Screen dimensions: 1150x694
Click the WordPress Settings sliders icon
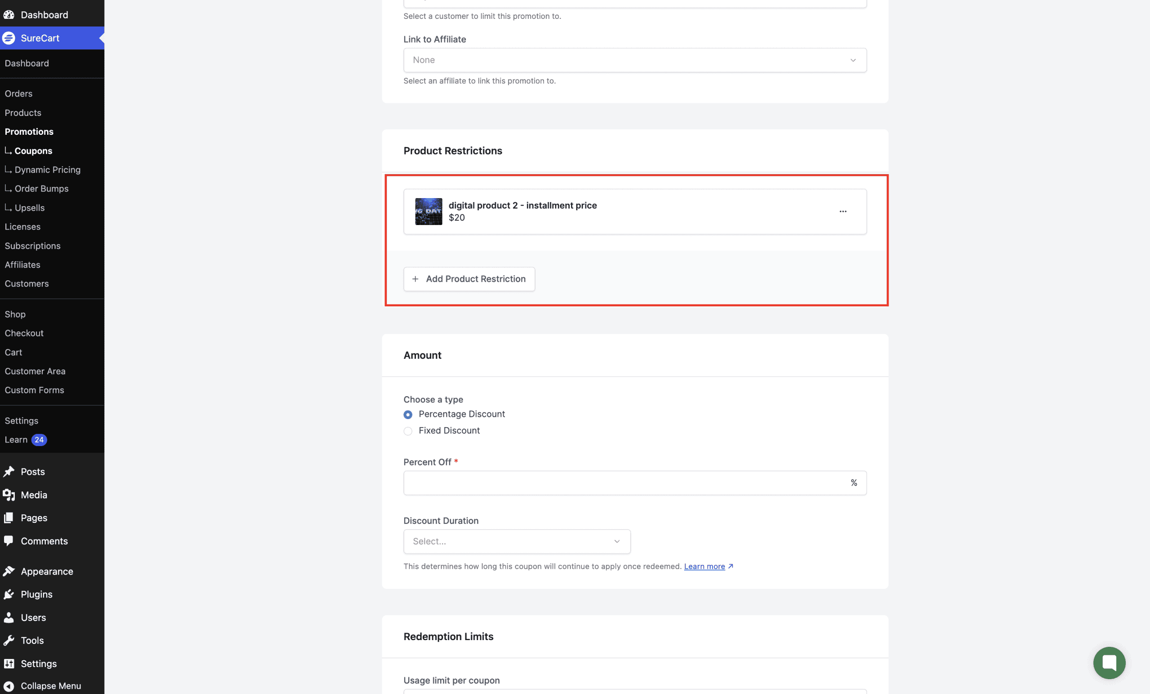click(x=9, y=663)
